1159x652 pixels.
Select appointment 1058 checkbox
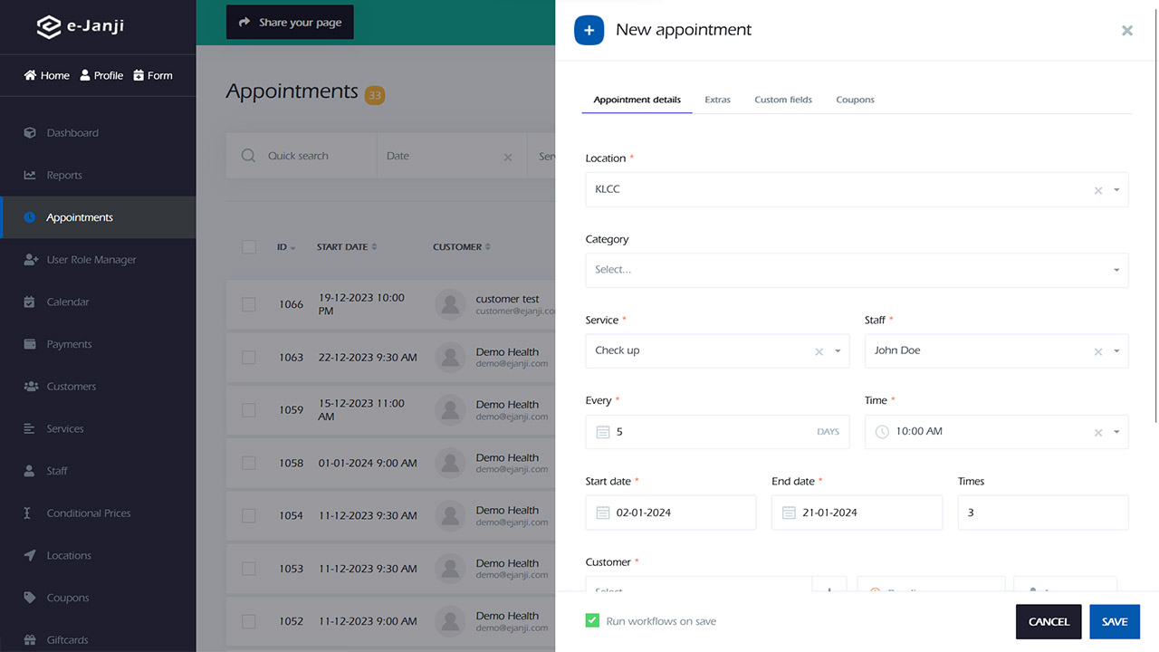[249, 463]
